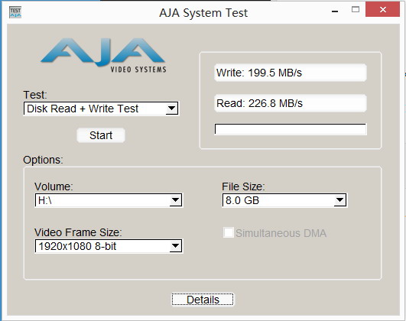Close the AJA System Test window

click(x=382, y=10)
